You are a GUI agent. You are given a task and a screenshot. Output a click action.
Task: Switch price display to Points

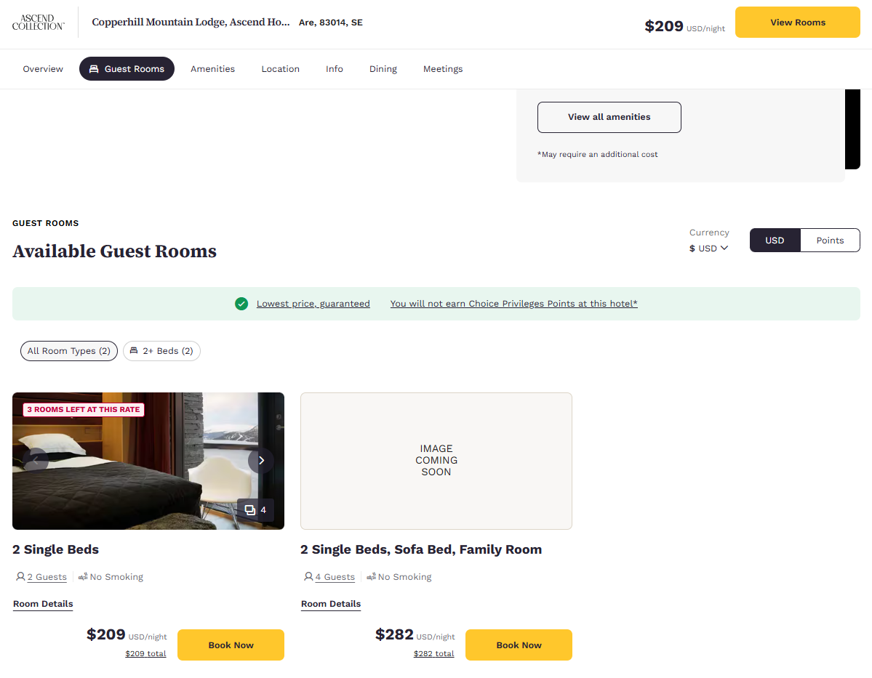point(830,240)
